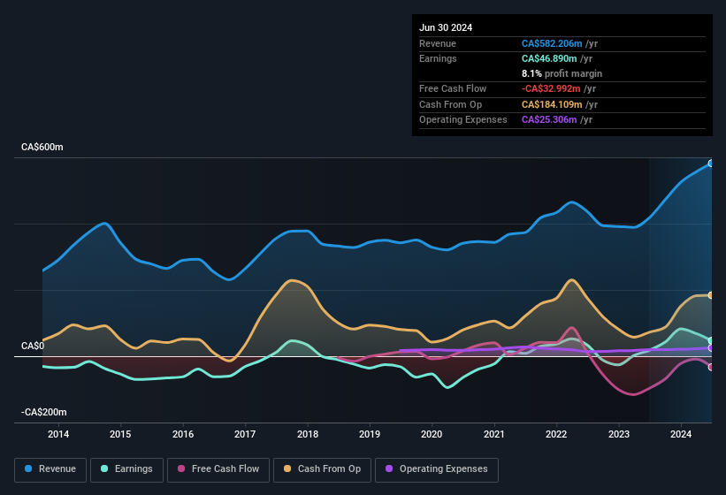The image size is (726, 495).
Task: Click the Free Cash Flow label in tooltip
Action: click(x=453, y=88)
